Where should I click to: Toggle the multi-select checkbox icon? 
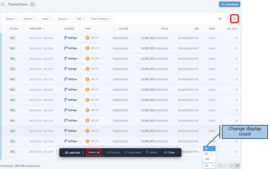(x=235, y=19)
